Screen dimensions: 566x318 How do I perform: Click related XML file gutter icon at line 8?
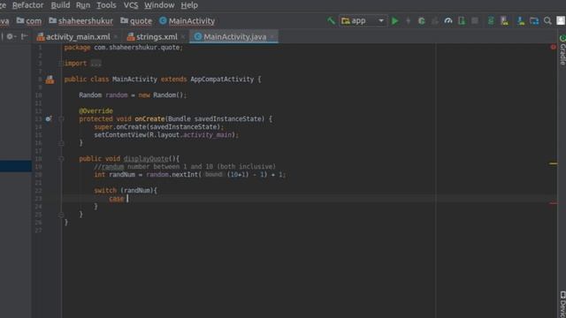50,79
